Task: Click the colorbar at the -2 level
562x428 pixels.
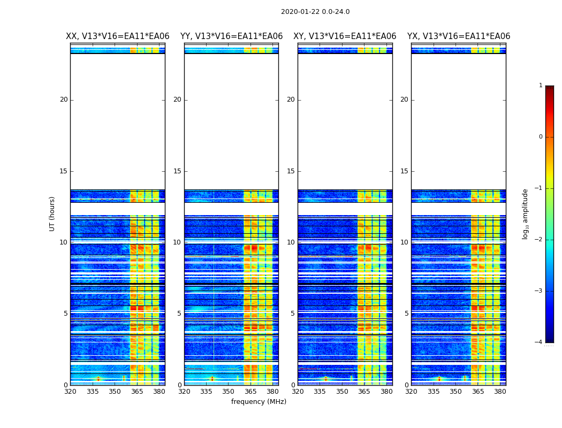Action: coord(550,240)
